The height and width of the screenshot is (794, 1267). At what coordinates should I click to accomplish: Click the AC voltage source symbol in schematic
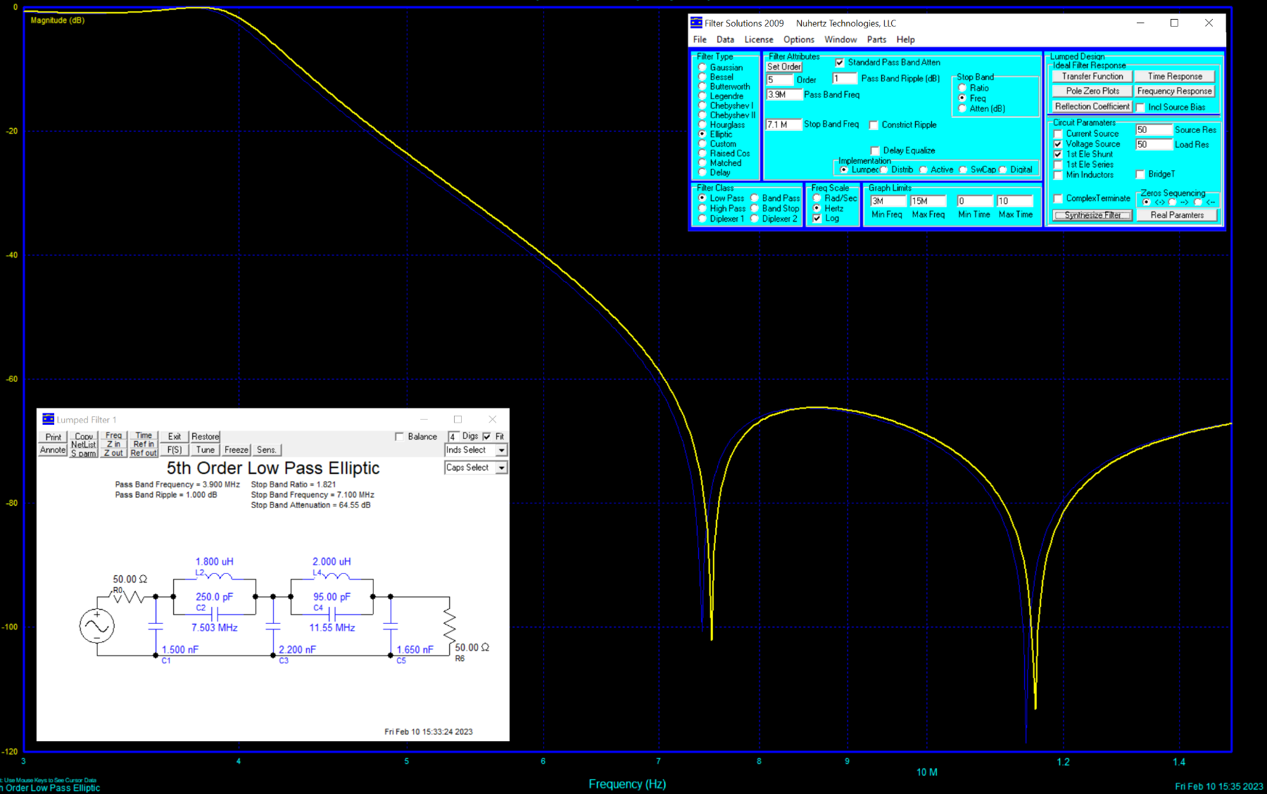pyautogui.click(x=97, y=626)
